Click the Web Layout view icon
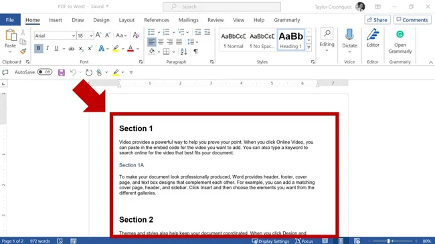The image size is (435, 244). (x=357, y=241)
